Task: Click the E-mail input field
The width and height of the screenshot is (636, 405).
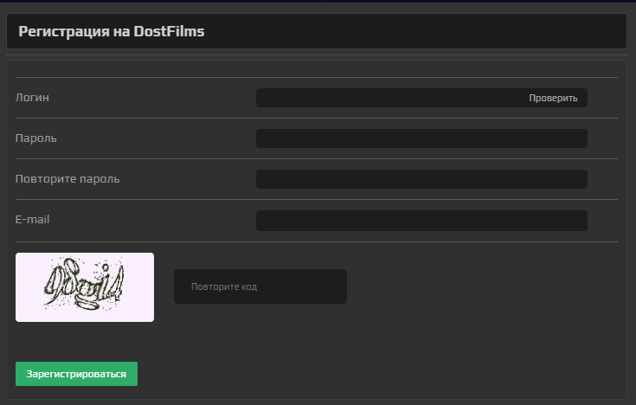Action: (x=421, y=221)
